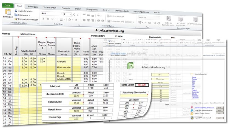Screen dimensions: 236x129
Task: Click the Ausschneiden scissors icon
Action: [16, 11]
